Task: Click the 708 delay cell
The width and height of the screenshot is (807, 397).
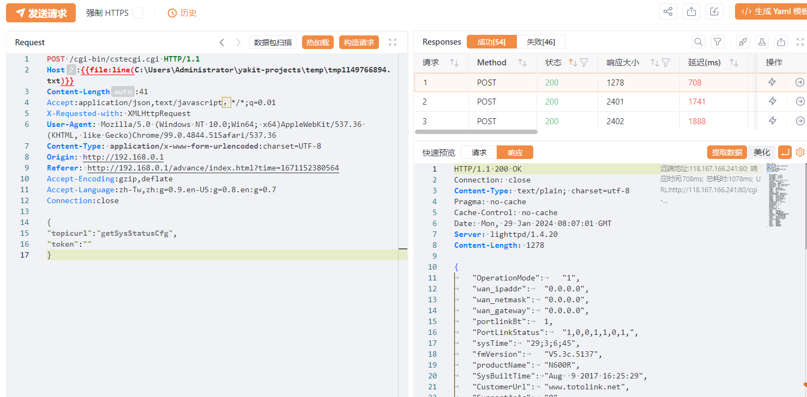Action: [x=695, y=82]
